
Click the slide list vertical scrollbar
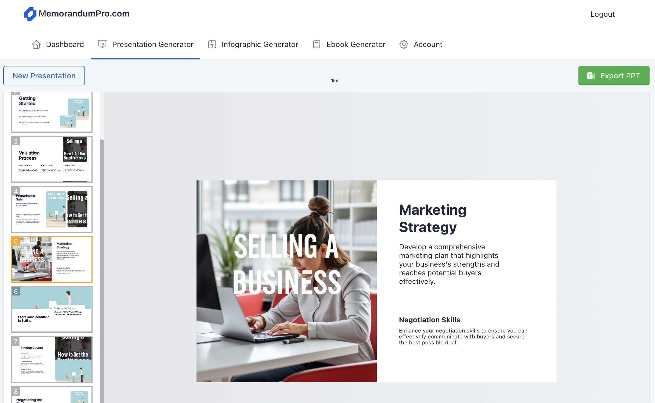pos(102,271)
